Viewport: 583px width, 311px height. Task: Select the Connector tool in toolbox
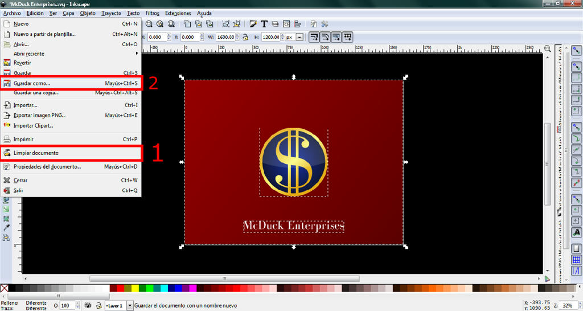click(6, 238)
